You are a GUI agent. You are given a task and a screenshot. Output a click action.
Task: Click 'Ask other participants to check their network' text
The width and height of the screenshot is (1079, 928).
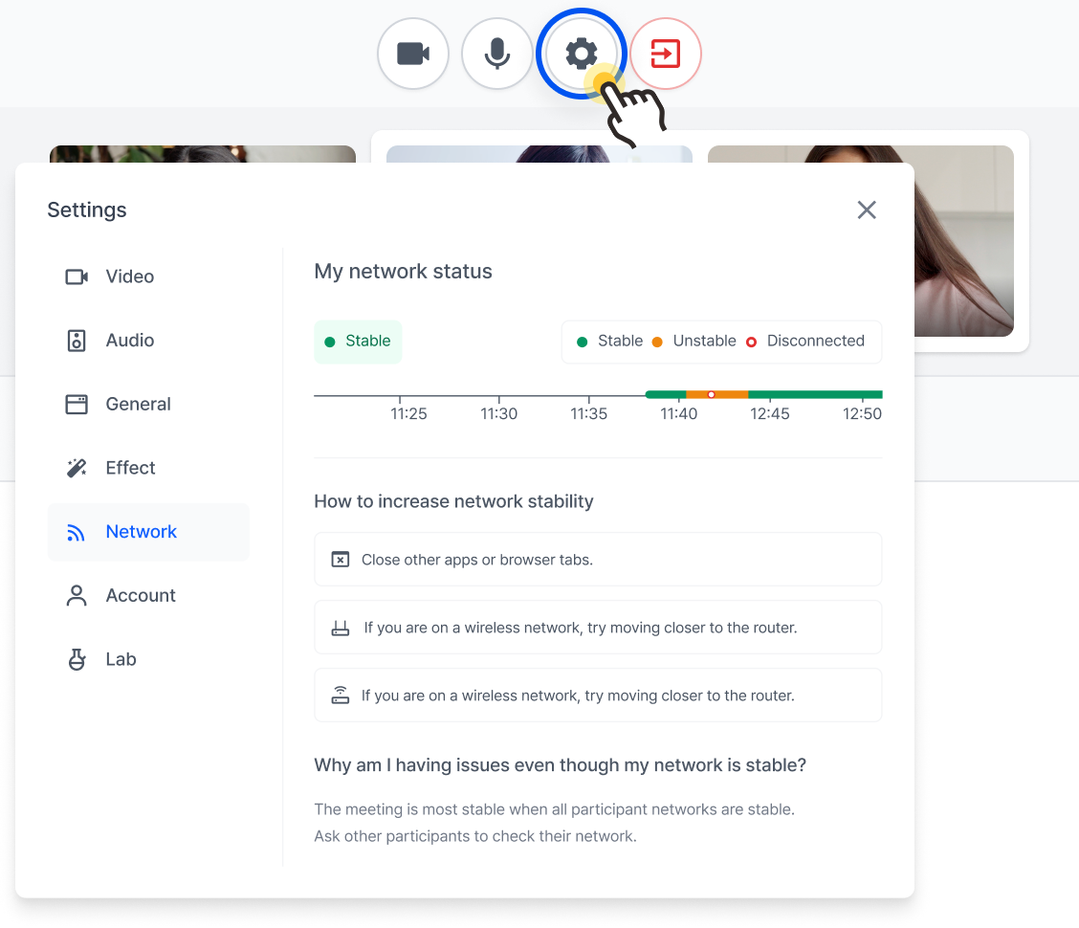pyautogui.click(x=475, y=836)
